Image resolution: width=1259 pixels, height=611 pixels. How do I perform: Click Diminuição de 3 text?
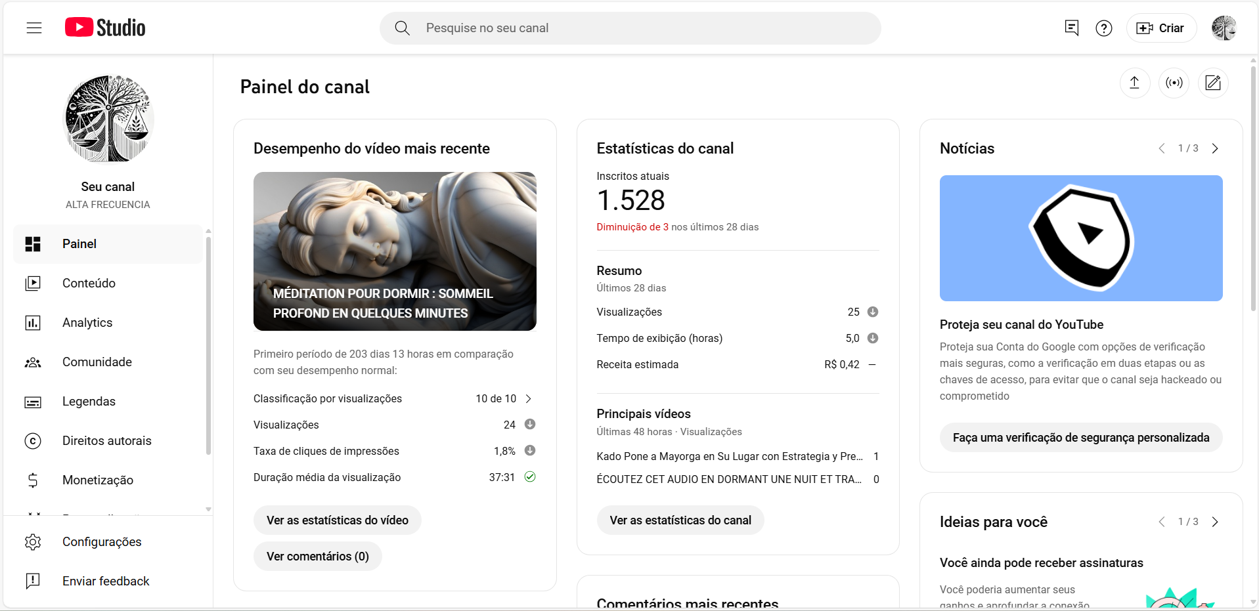(632, 227)
